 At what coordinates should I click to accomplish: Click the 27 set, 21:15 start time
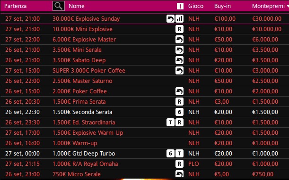click(22, 164)
